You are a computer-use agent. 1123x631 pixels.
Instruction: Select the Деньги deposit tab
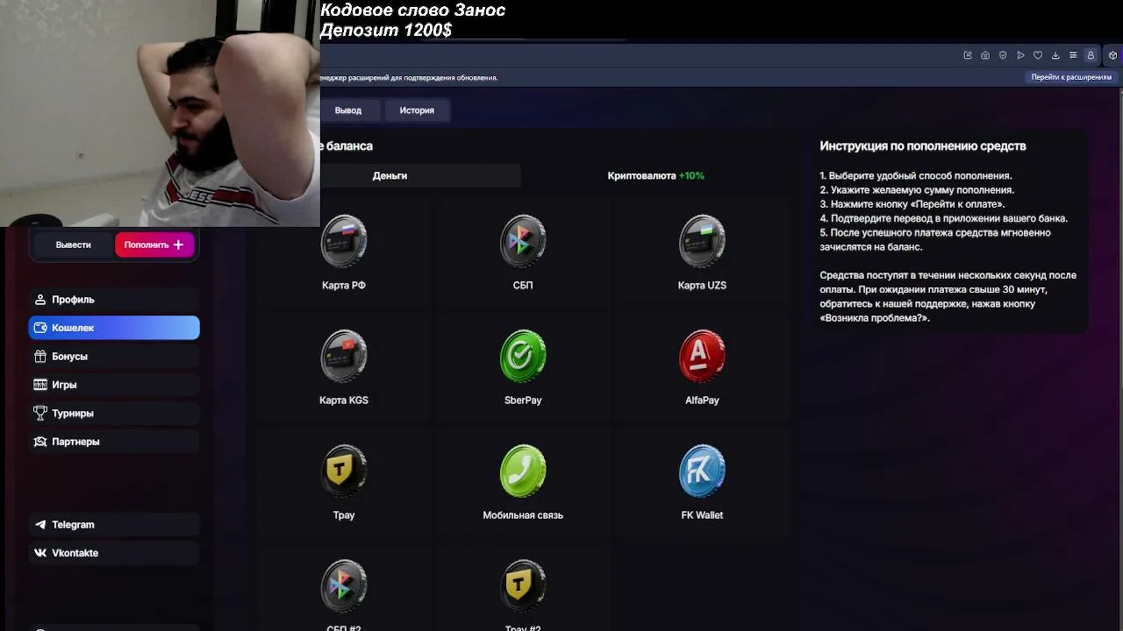pos(390,175)
